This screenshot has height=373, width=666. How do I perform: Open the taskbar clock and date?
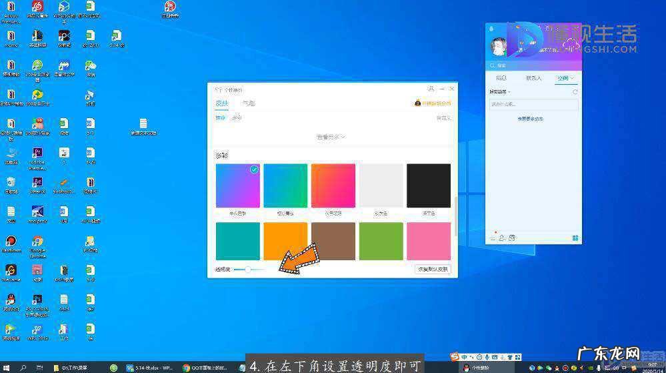pyautogui.click(x=653, y=368)
